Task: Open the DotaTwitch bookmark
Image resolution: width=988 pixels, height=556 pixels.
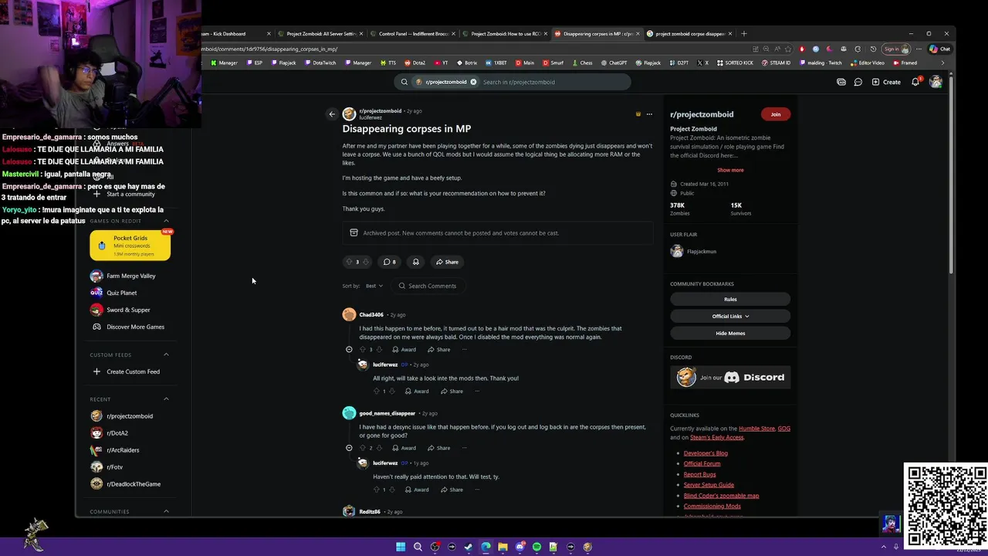Action: pos(320,63)
